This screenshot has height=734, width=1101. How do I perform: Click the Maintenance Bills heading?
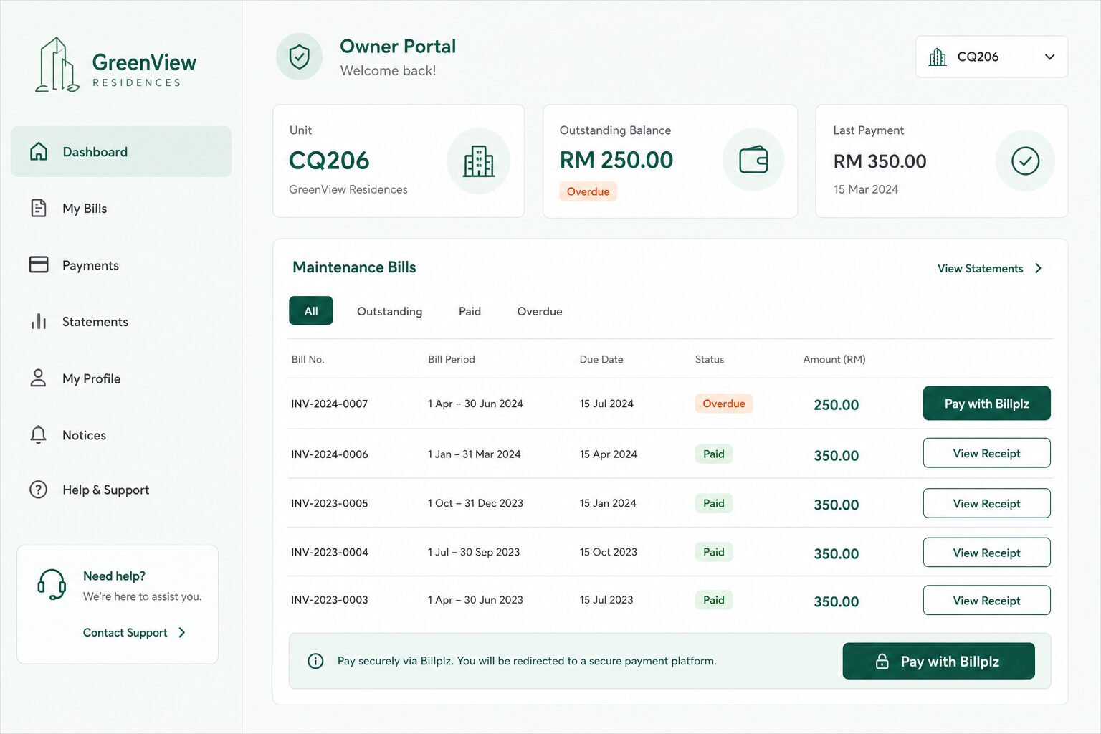tap(354, 267)
